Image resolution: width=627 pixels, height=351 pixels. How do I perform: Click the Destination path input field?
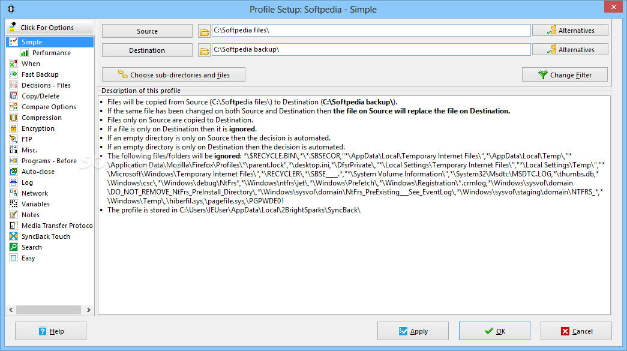point(371,50)
